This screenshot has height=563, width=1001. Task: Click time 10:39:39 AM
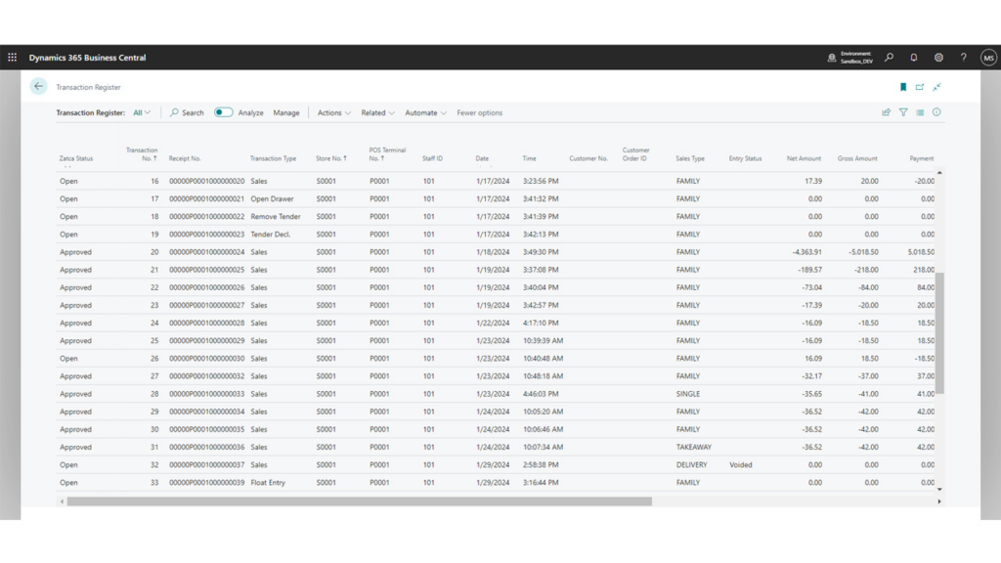point(543,341)
